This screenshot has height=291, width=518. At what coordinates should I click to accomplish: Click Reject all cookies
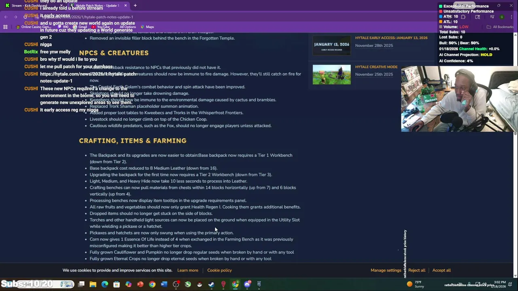tap(417, 270)
